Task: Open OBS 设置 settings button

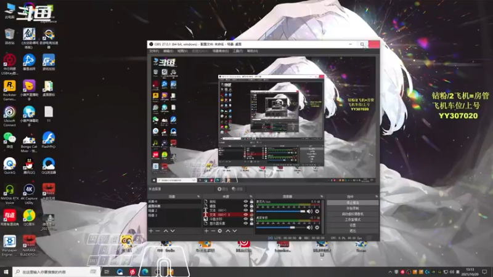Action: [352, 225]
